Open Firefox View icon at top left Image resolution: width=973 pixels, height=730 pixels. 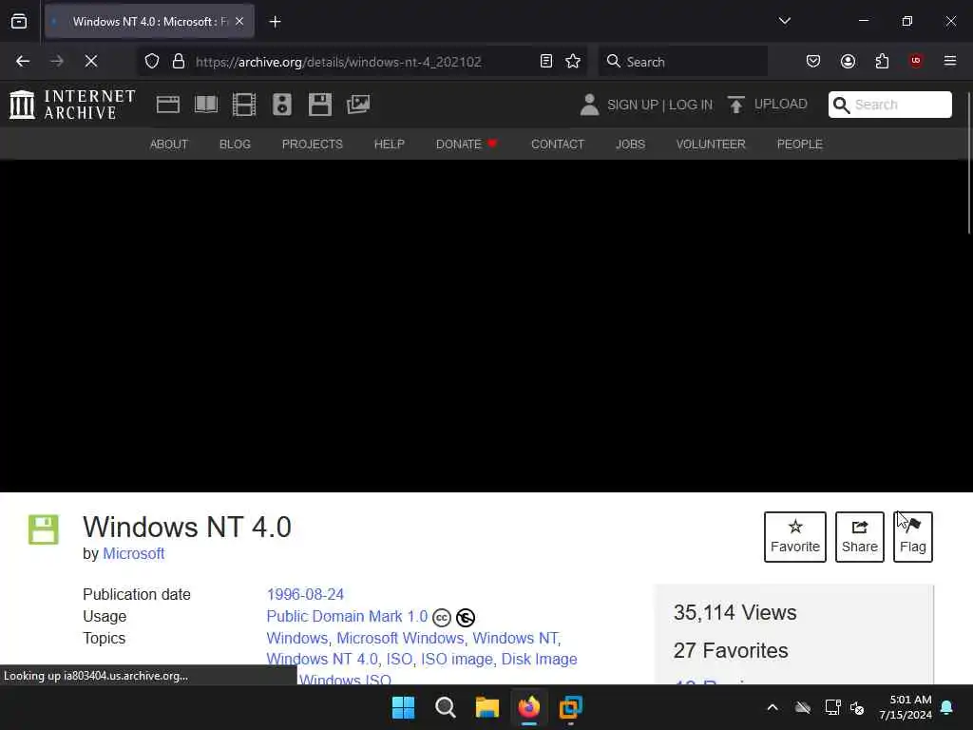pyautogui.click(x=19, y=21)
